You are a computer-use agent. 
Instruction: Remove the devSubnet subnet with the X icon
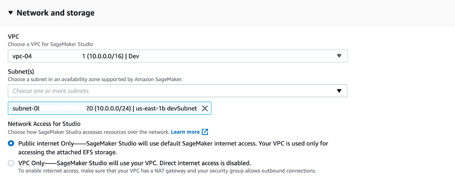pyautogui.click(x=205, y=108)
